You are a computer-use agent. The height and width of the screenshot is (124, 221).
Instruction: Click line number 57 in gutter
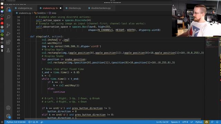18,79
